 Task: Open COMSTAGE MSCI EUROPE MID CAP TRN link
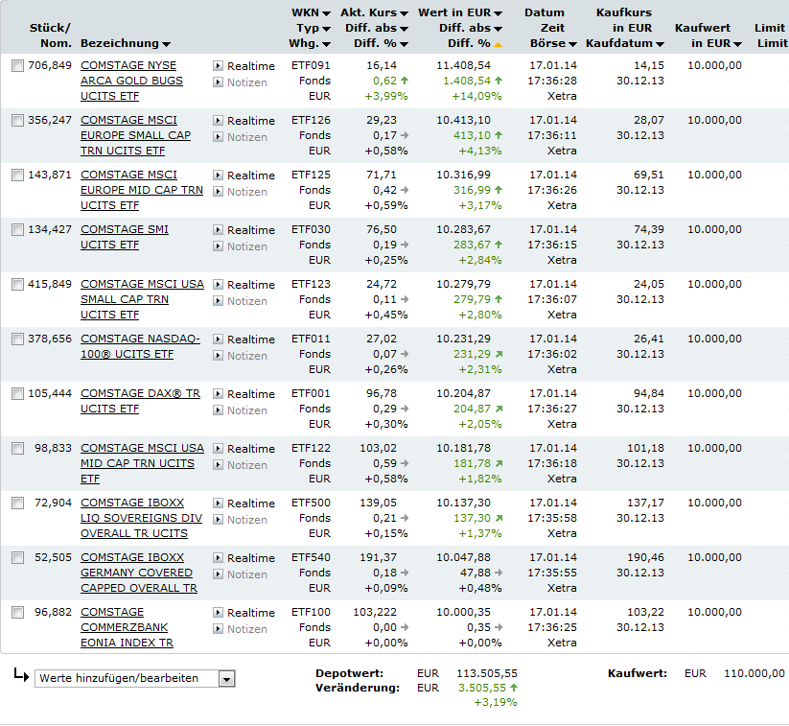(x=141, y=190)
